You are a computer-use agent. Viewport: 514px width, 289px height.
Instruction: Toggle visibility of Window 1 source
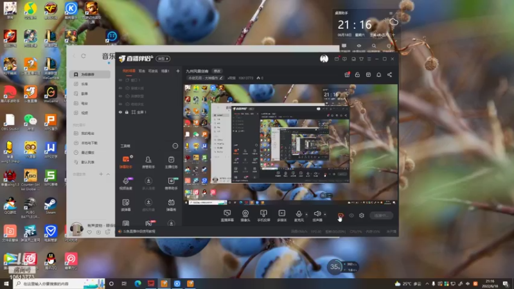click(120, 80)
